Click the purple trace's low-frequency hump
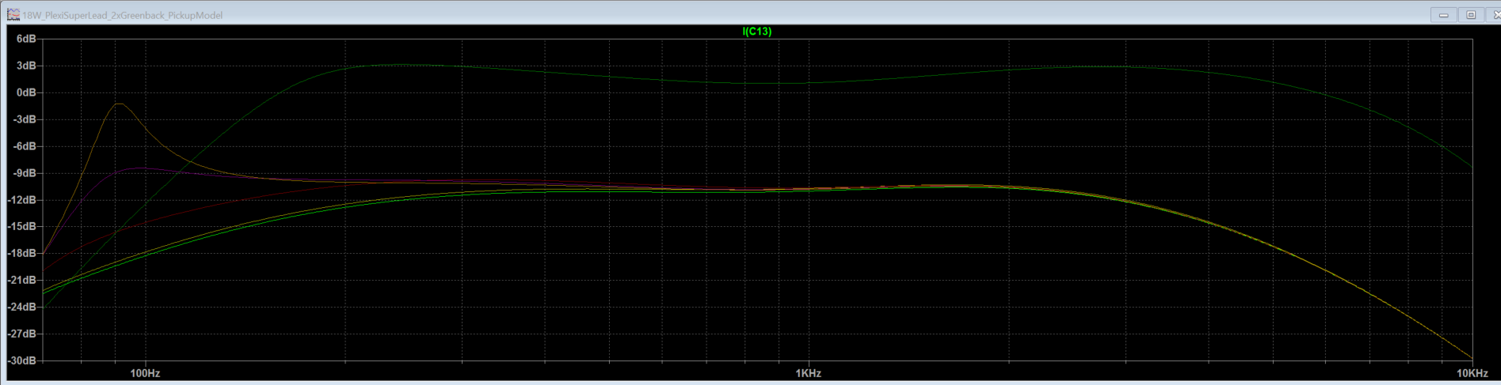 pyautogui.click(x=139, y=168)
